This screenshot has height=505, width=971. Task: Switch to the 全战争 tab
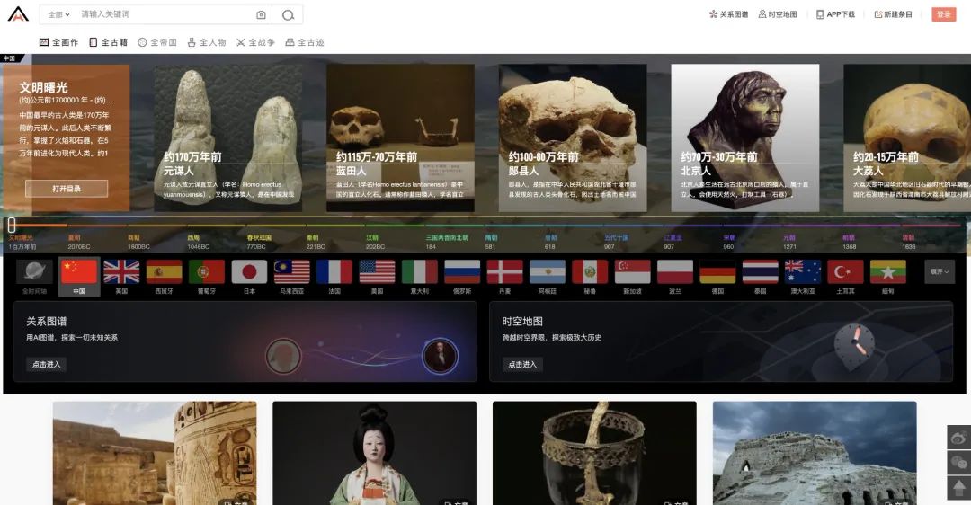(255, 42)
